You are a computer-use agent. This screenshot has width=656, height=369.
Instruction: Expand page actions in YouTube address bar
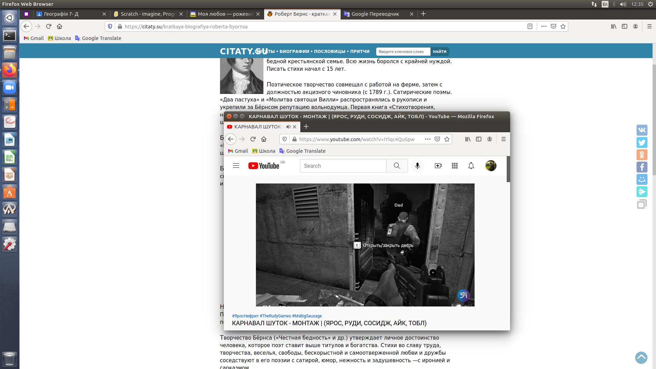pos(427,139)
